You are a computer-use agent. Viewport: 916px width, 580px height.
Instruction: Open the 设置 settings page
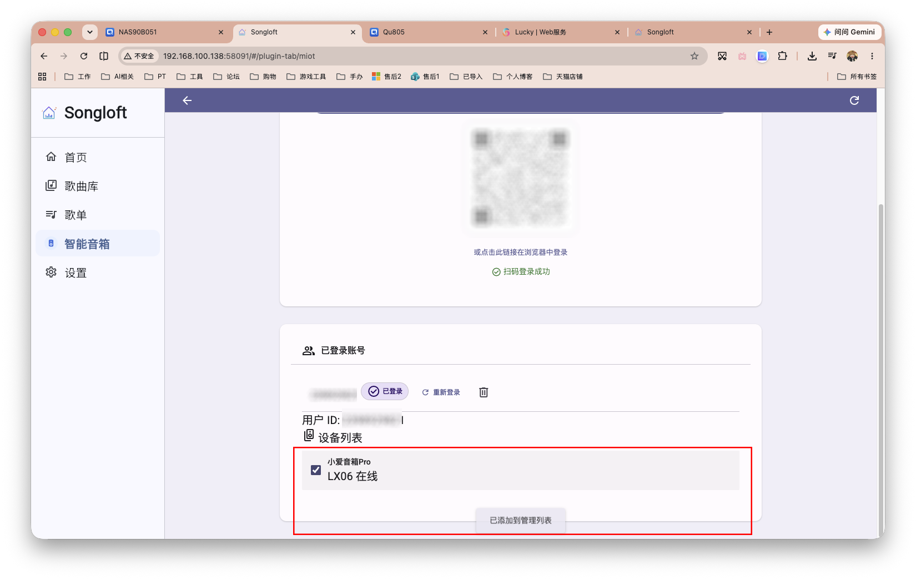[x=98, y=273]
